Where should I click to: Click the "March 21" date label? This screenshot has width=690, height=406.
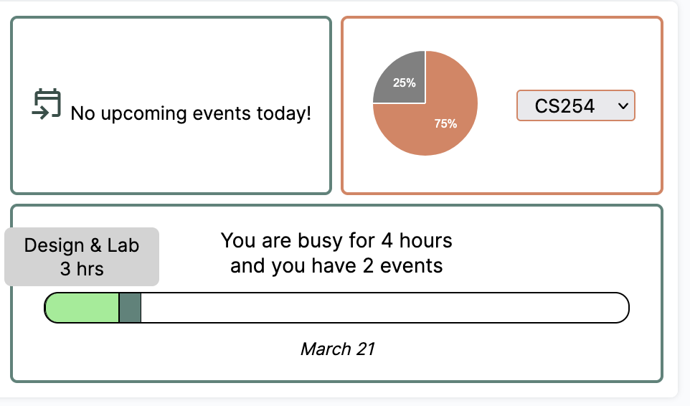(x=337, y=349)
